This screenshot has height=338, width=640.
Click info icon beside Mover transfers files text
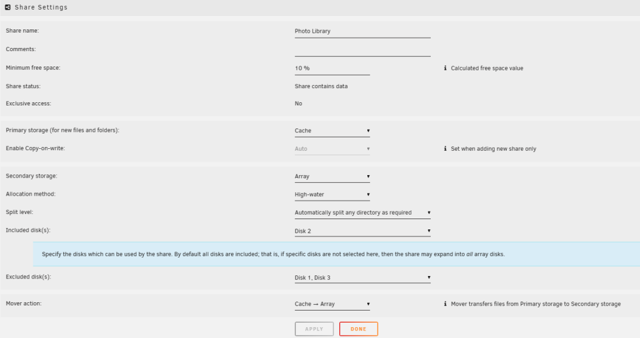tap(445, 303)
